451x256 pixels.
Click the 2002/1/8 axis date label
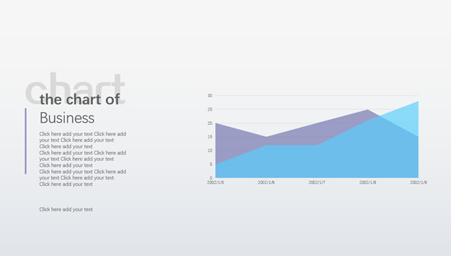click(368, 182)
